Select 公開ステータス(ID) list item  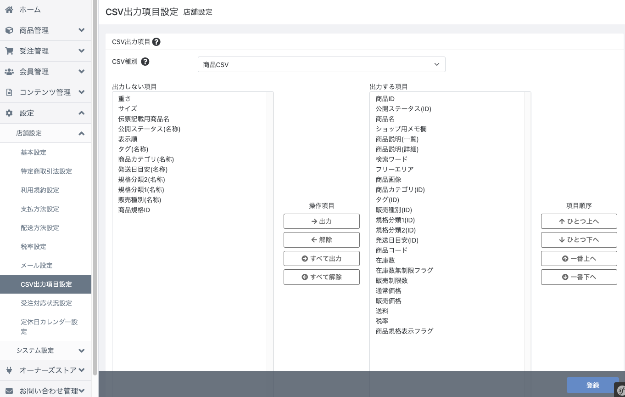[x=447, y=109]
